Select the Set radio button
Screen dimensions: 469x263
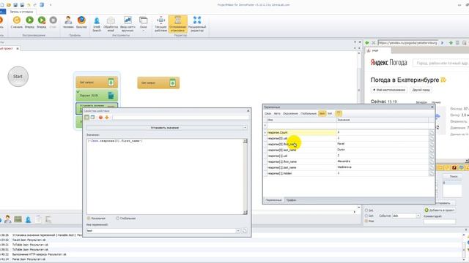366,210
